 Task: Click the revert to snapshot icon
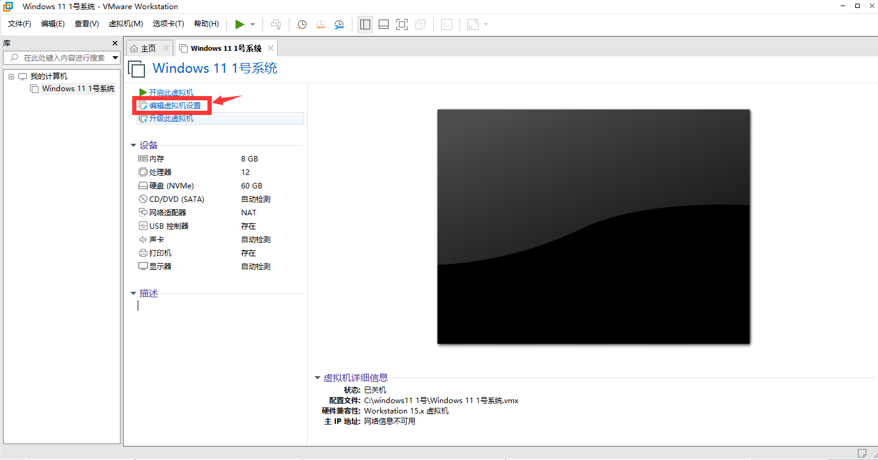pyautogui.click(x=321, y=24)
